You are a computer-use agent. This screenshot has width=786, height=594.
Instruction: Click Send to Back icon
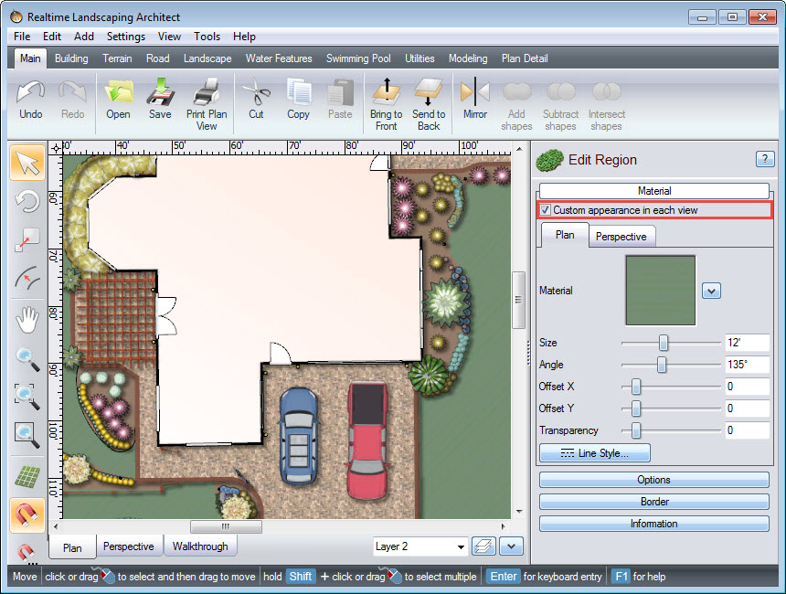(x=429, y=92)
